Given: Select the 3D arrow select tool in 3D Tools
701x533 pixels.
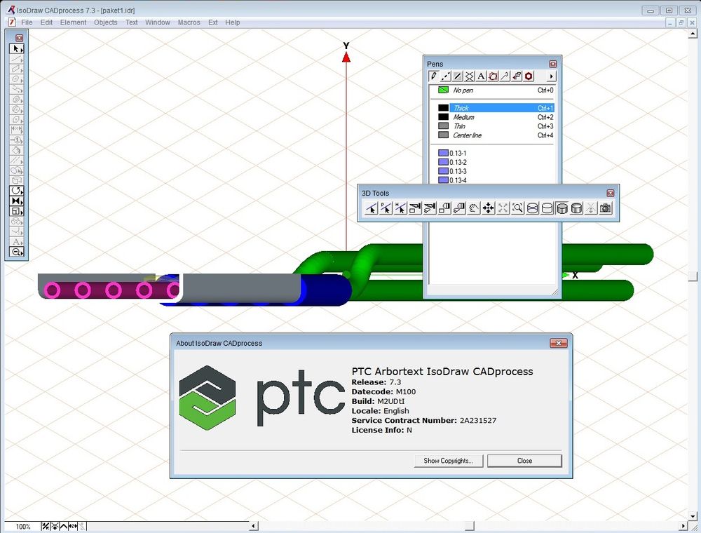Looking at the screenshot, I should pos(371,208).
